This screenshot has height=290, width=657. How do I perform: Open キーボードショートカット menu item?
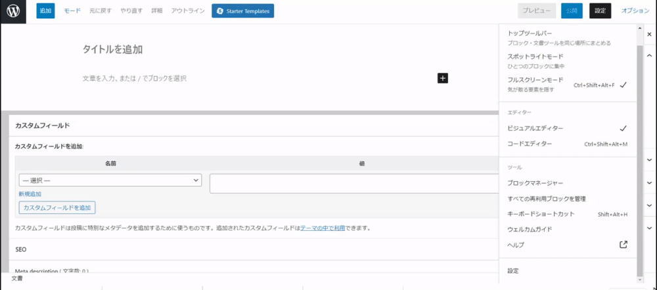[x=568, y=214]
